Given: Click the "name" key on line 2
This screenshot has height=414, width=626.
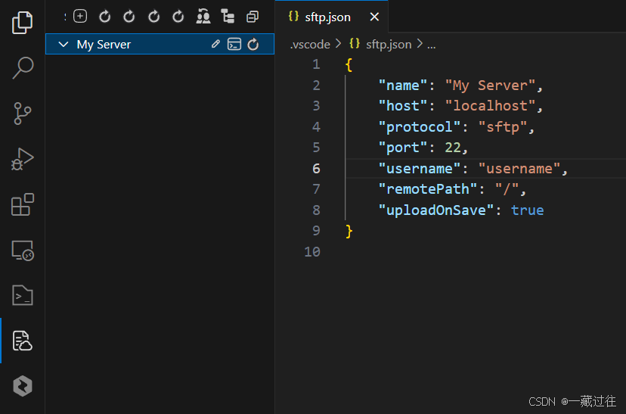Looking at the screenshot, I should [x=403, y=86].
